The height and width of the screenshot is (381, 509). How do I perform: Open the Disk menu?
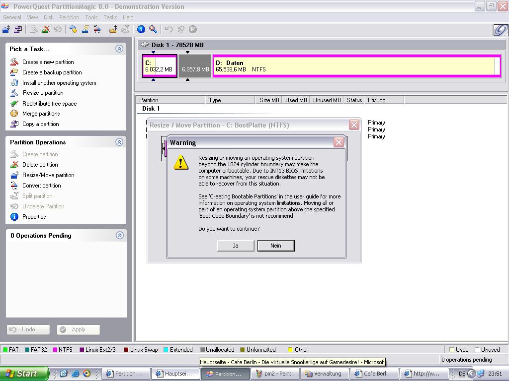coord(49,17)
